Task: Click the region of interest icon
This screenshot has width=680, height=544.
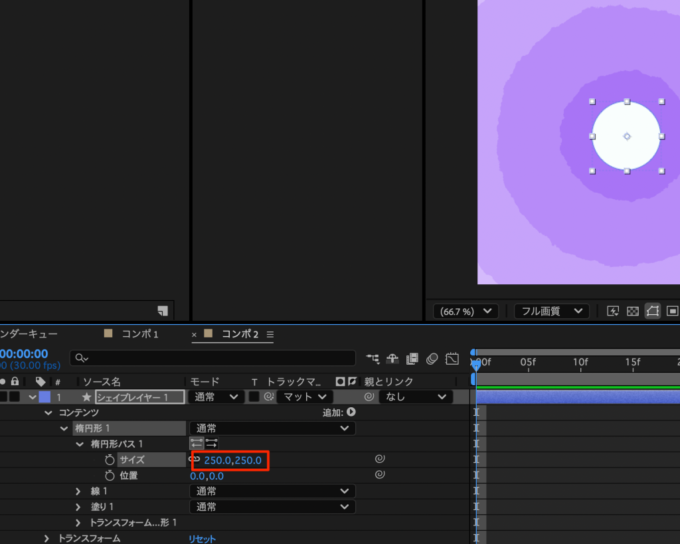Action: click(x=672, y=311)
